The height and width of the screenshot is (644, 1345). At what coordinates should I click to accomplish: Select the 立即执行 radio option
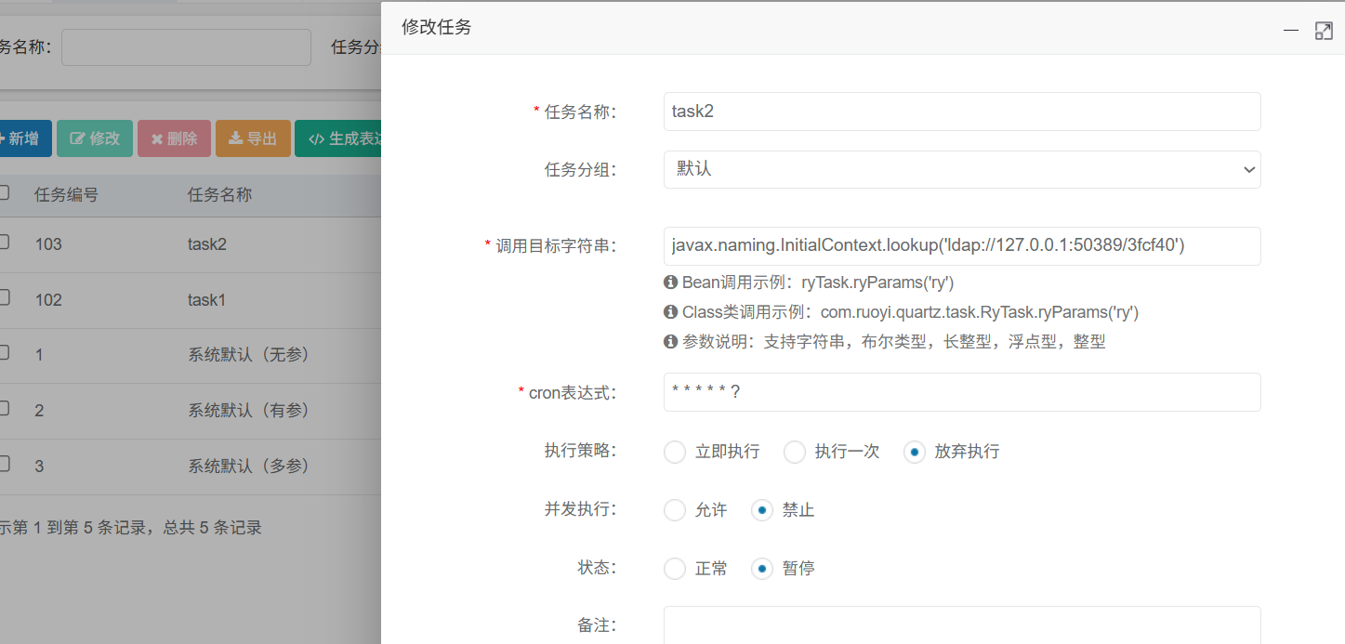(675, 452)
